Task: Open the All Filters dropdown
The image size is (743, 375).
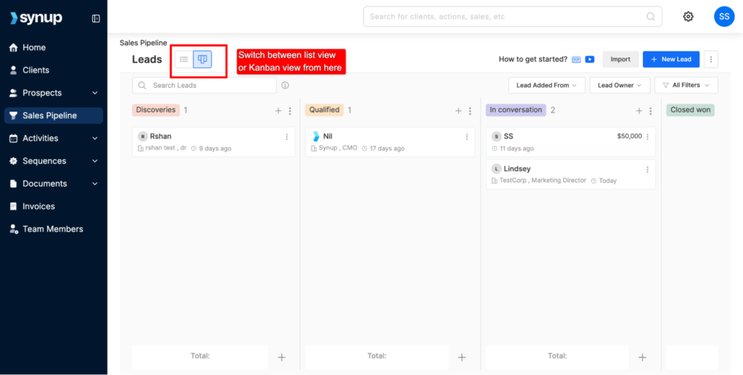Action: pyautogui.click(x=686, y=86)
